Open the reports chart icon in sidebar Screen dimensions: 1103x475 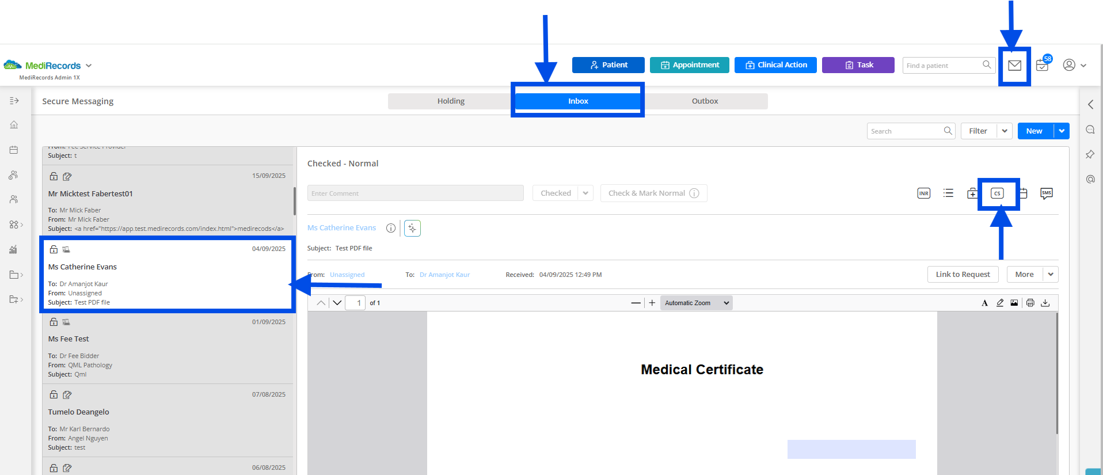[x=13, y=249]
